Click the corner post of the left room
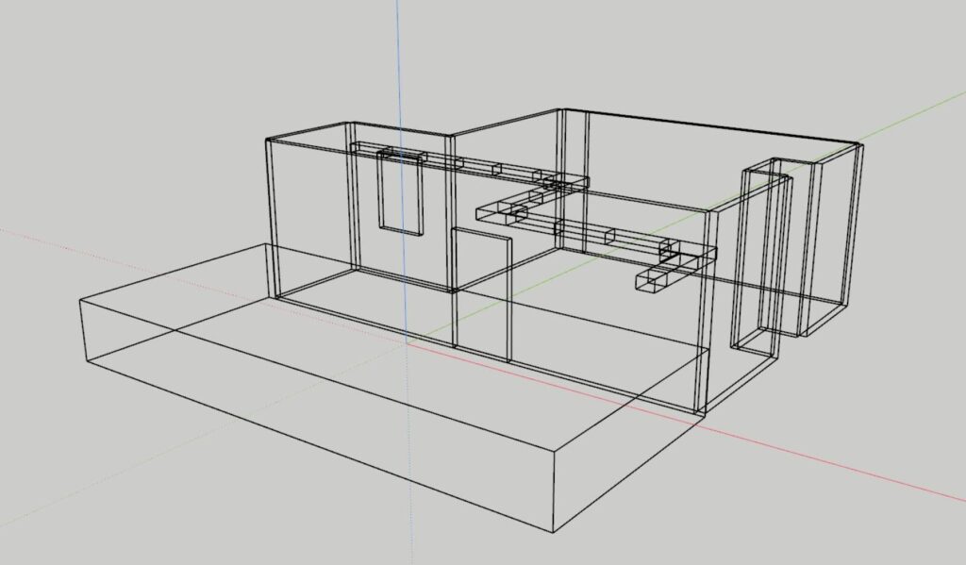Viewport: 966px width, 565px height. pos(272,217)
